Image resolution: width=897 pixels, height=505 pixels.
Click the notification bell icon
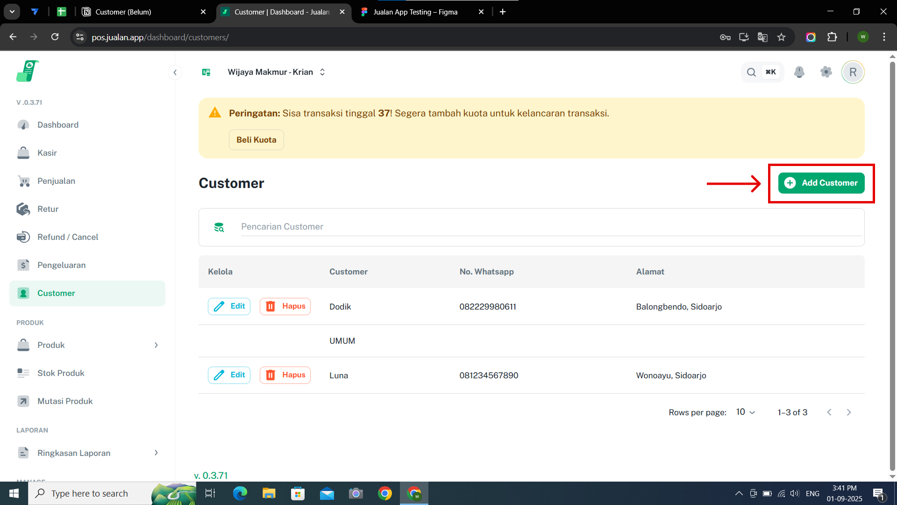pyautogui.click(x=799, y=72)
